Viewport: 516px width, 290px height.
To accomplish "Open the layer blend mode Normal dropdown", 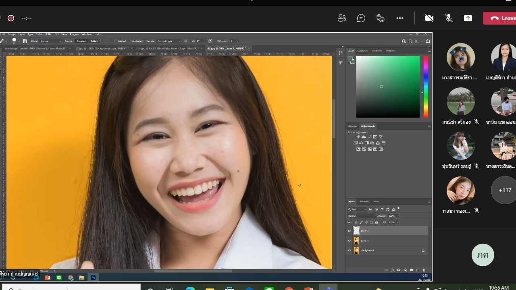I will [362, 216].
